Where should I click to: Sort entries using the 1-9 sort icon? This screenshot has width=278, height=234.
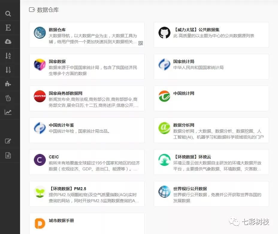8,70
